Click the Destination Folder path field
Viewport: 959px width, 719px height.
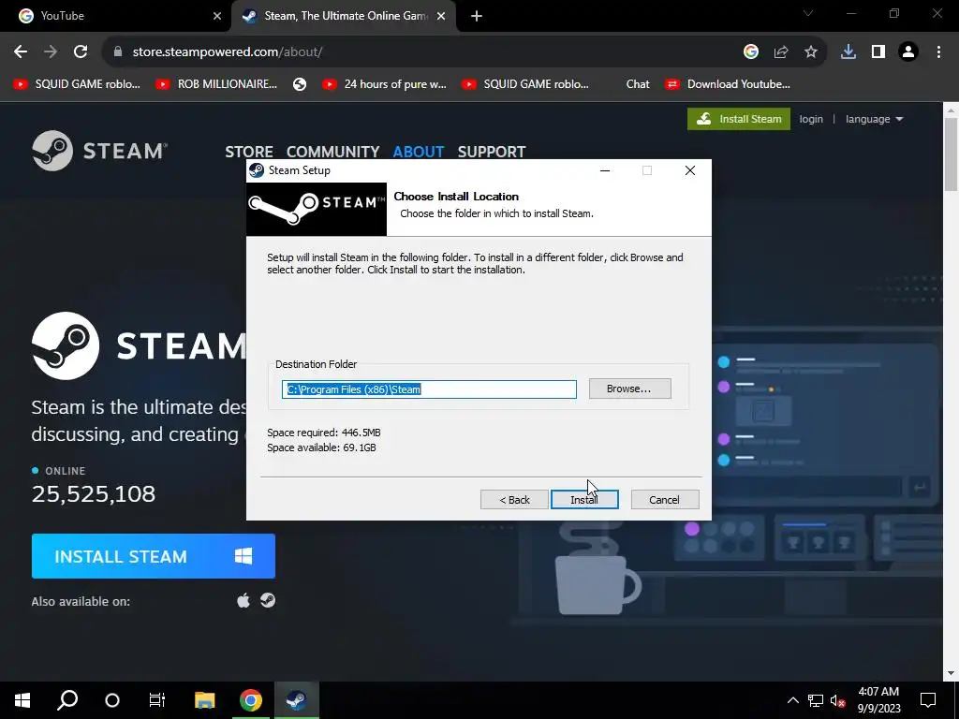click(429, 389)
